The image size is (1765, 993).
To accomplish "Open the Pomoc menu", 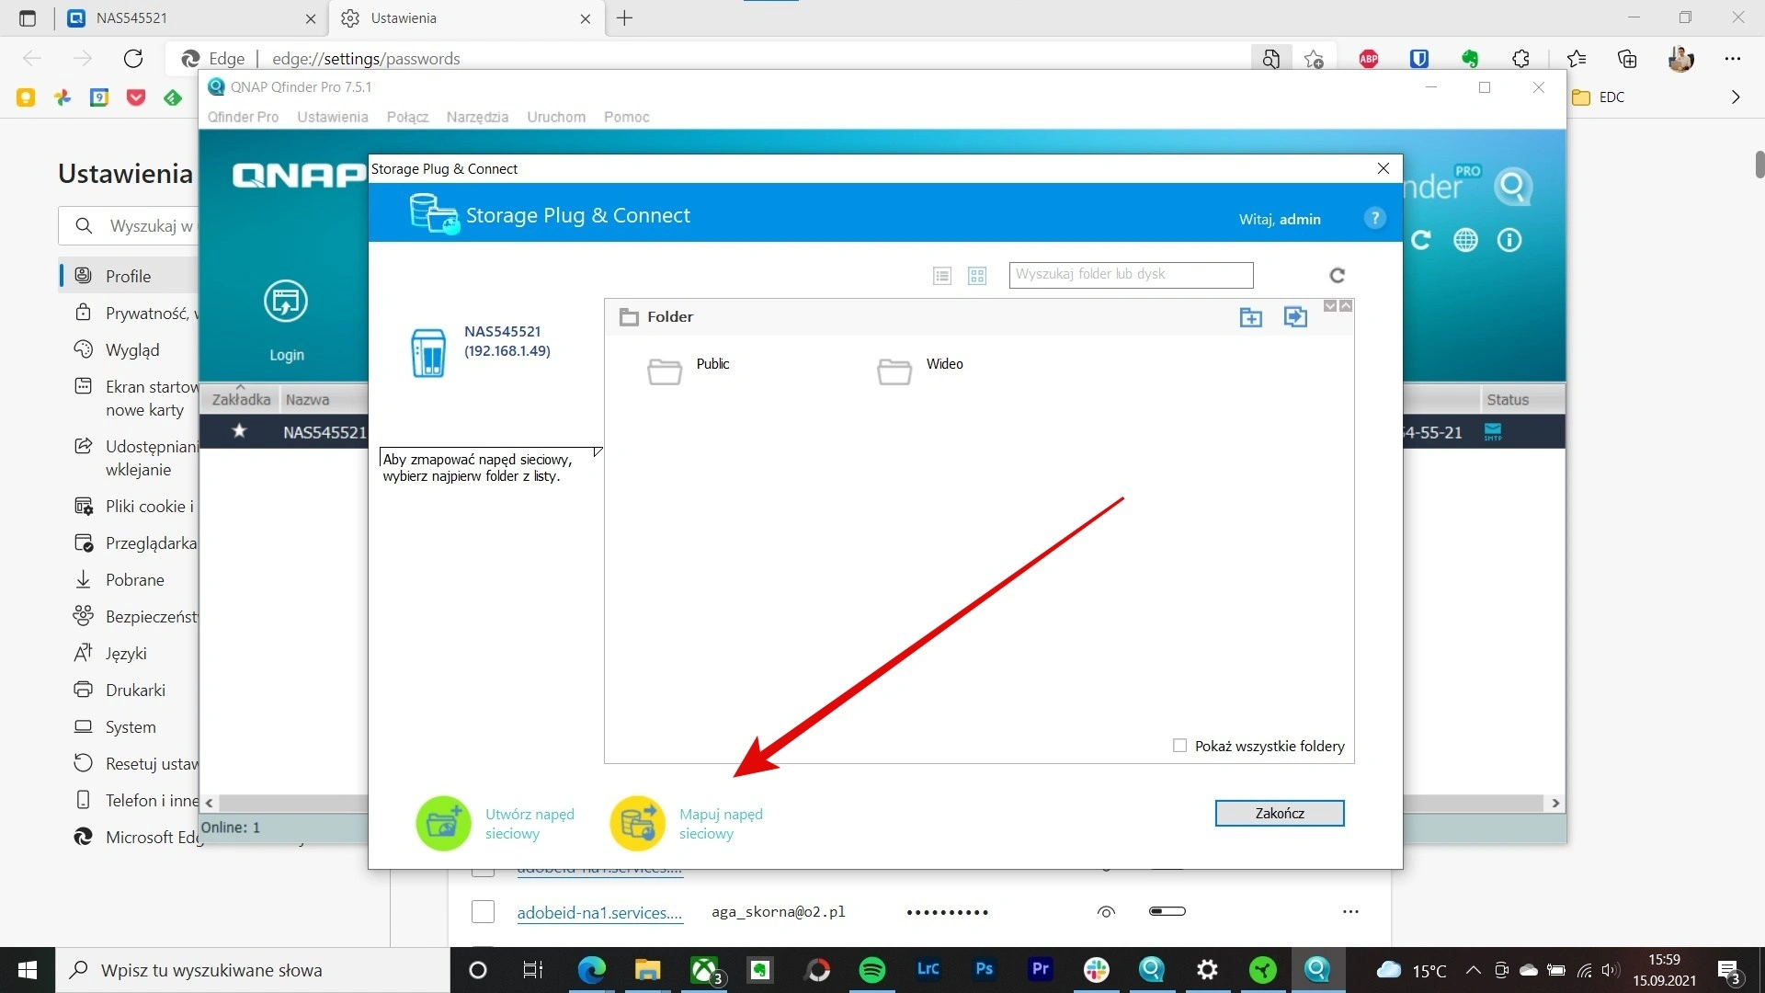I will (x=626, y=117).
